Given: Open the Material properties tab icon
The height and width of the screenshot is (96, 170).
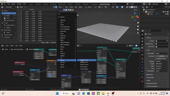Looking at the screenshot, I should coord(142,77).
